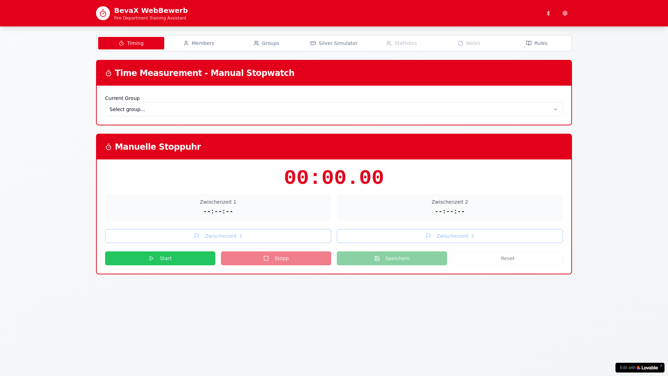Expand the Select group dropdown
This screenshot has width=668, height=376.
click(334, 109)
